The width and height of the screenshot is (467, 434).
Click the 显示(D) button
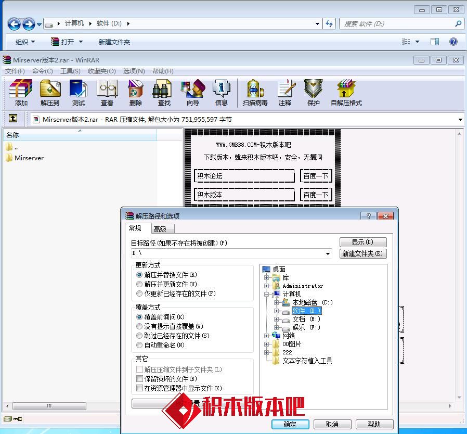point(363,242)
